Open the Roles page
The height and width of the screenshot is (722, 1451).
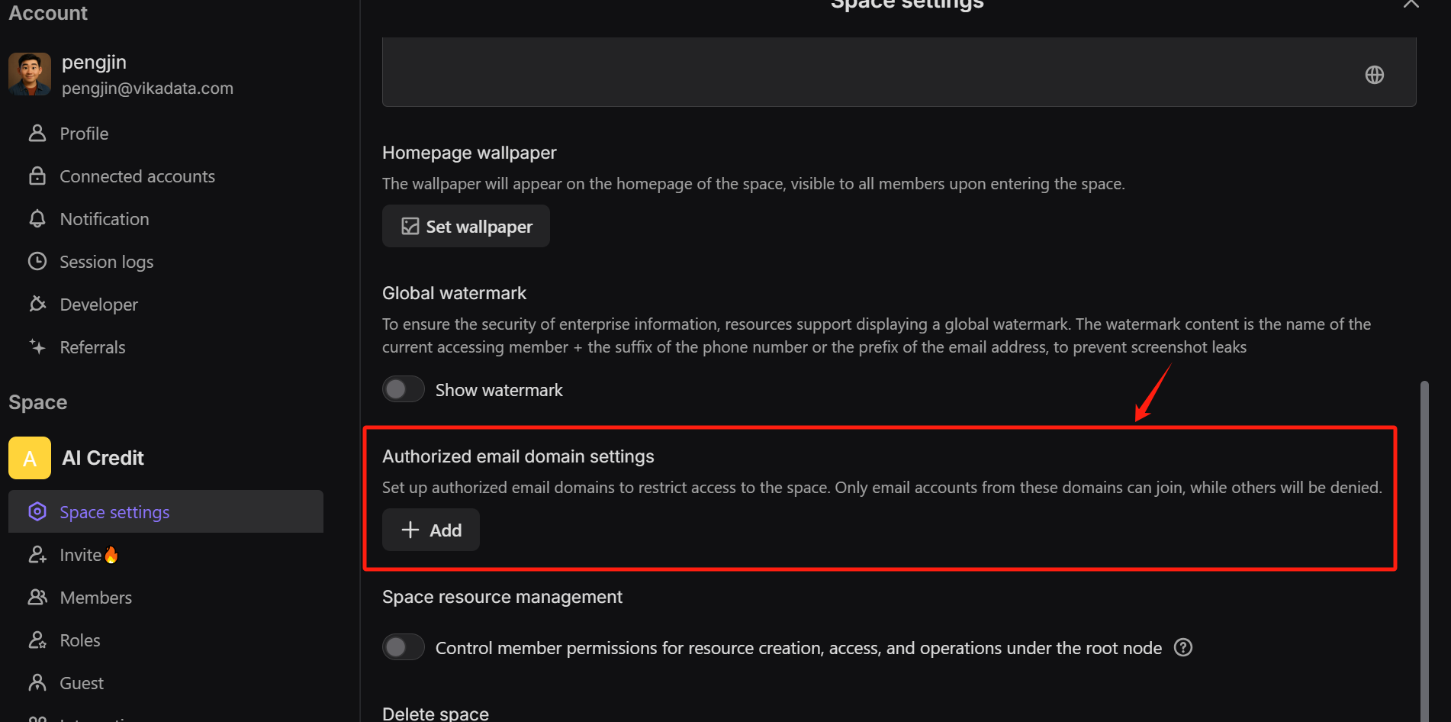pos(79,640)
